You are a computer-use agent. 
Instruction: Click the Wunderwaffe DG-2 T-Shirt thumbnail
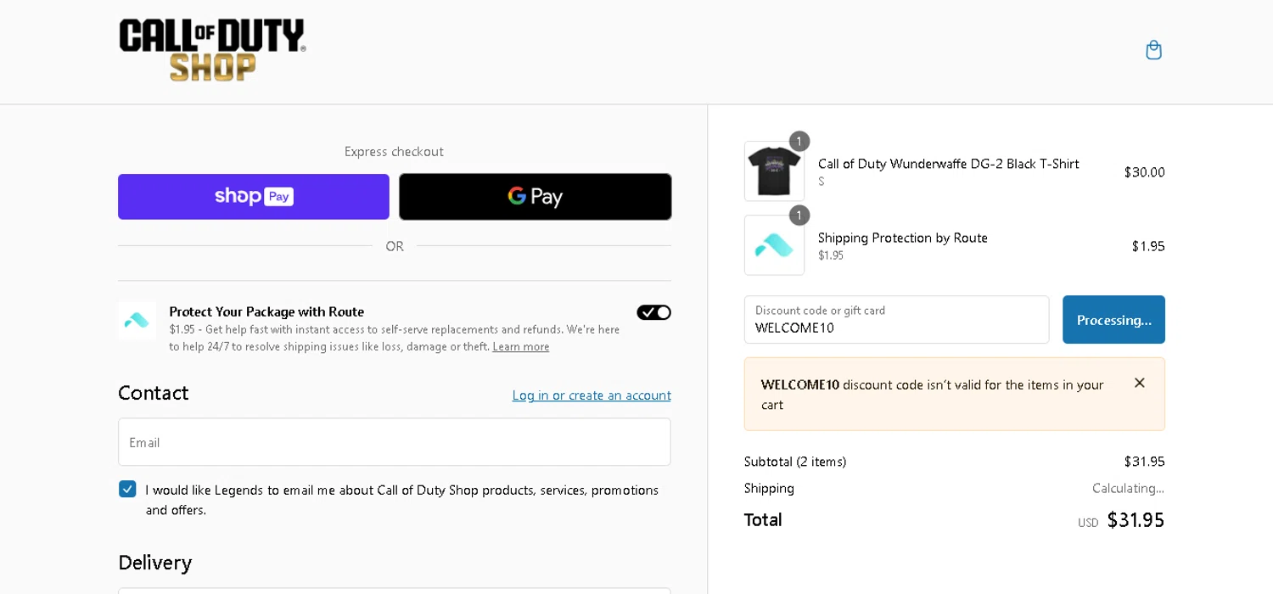(x=774, y=171)
